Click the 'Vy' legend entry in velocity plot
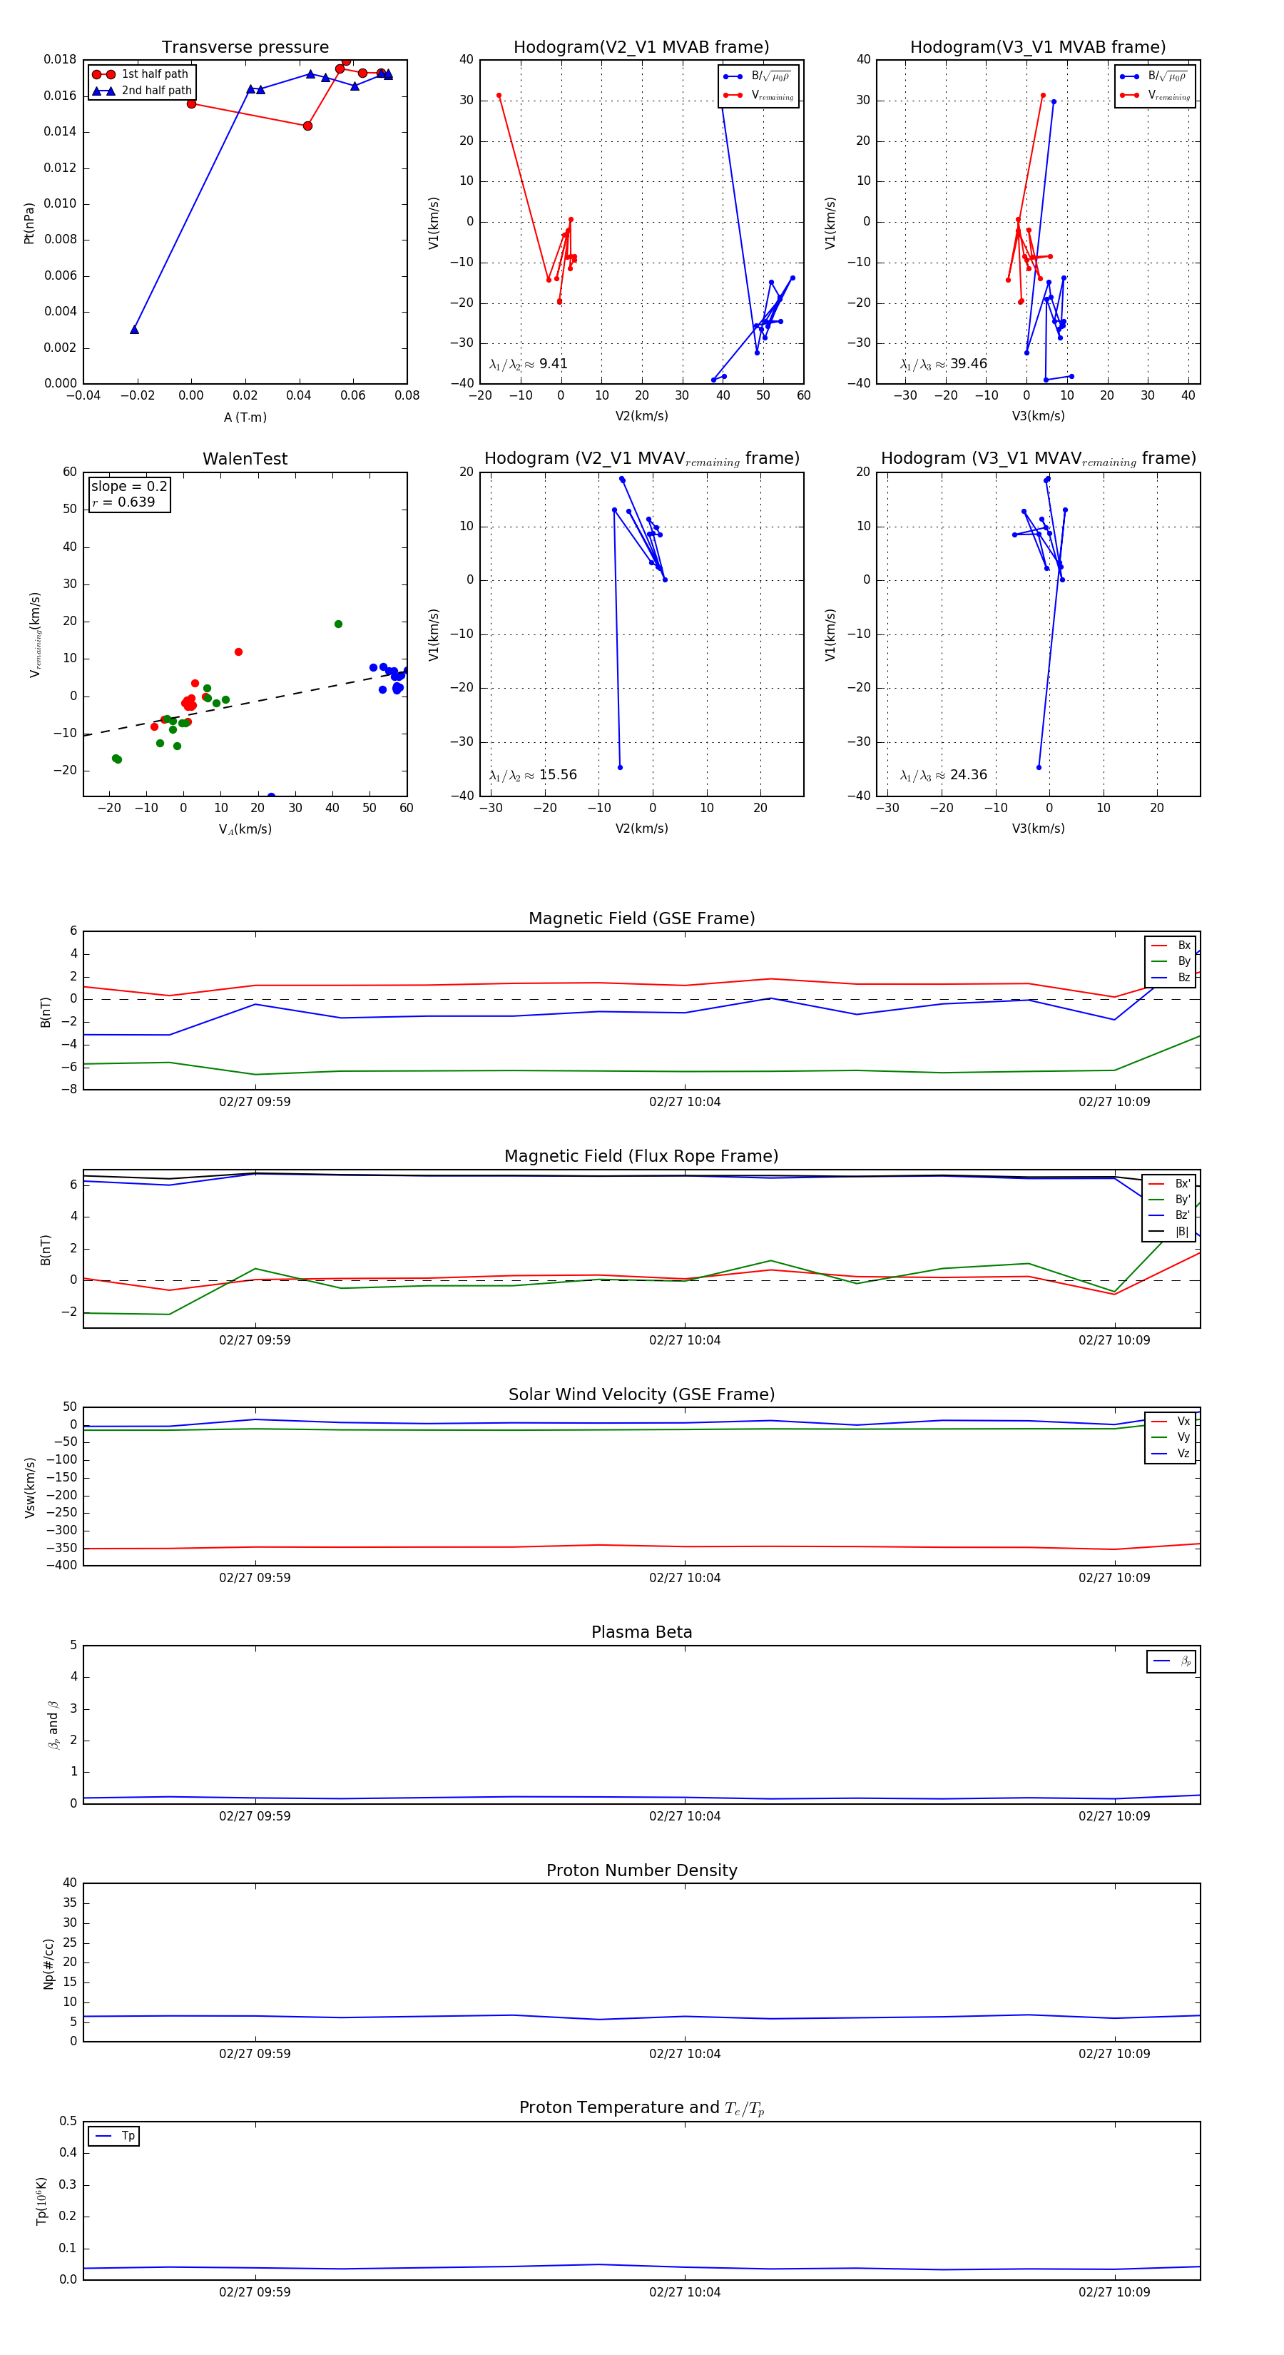 tap(1171, 1438)
